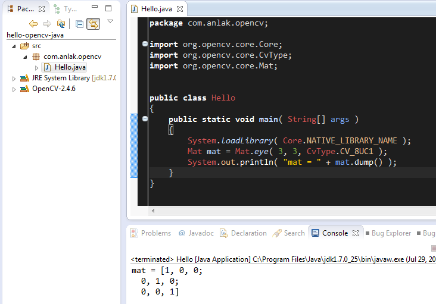This screenshot has height=304, width=436.
Task: Collapse the src folder in the tree
Action: coord(14,46)
